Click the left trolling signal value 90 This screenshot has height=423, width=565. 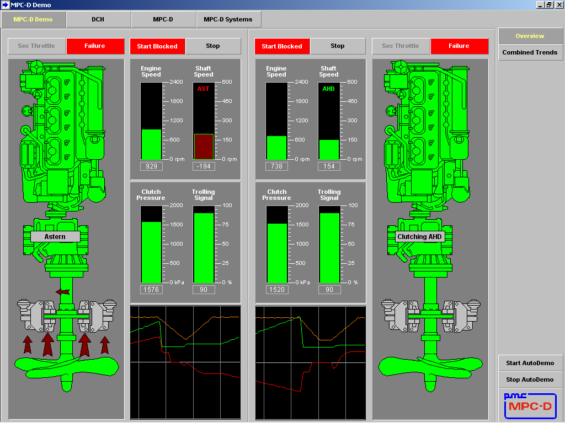tap(204, 290)
